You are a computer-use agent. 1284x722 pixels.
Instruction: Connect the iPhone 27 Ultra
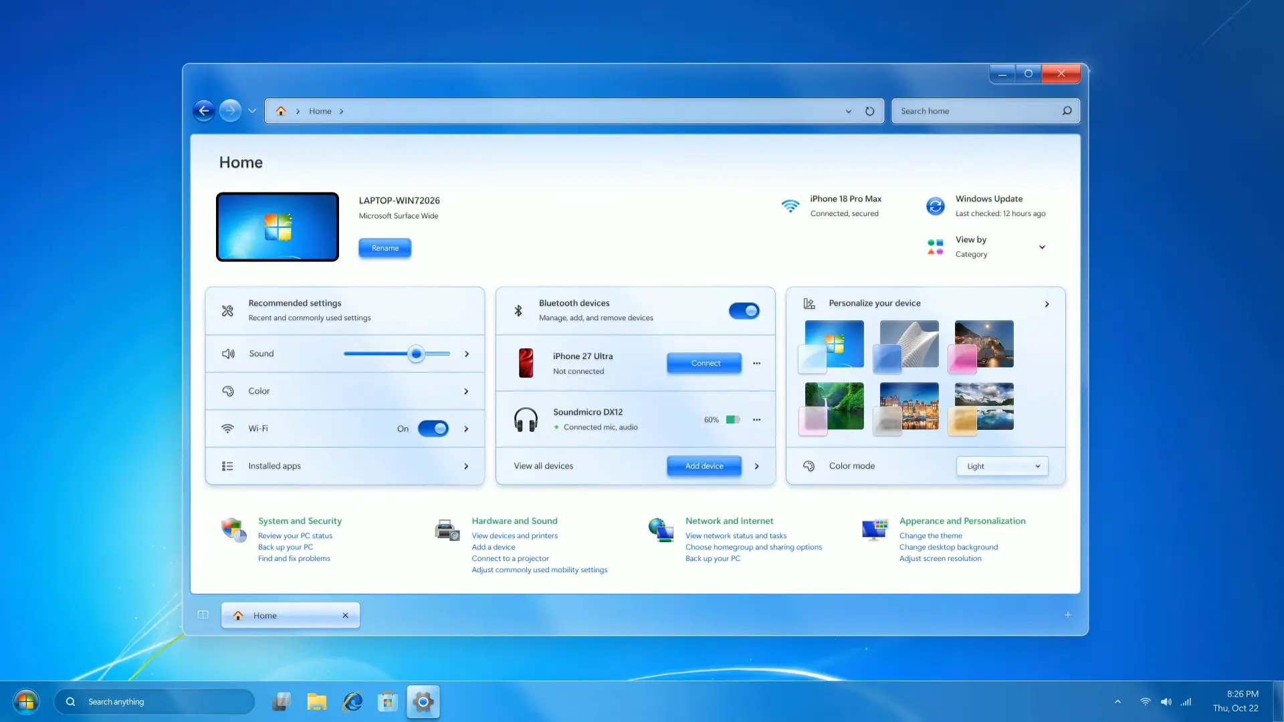pyautogui.click(x=704, y=363)
